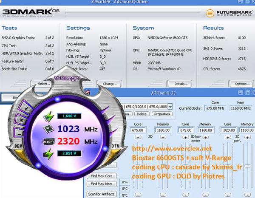The width and height of the screenshot is (255, 198).
Task: Click the 2320 MHz memory clock value
Action: click(x=68, y=141)
